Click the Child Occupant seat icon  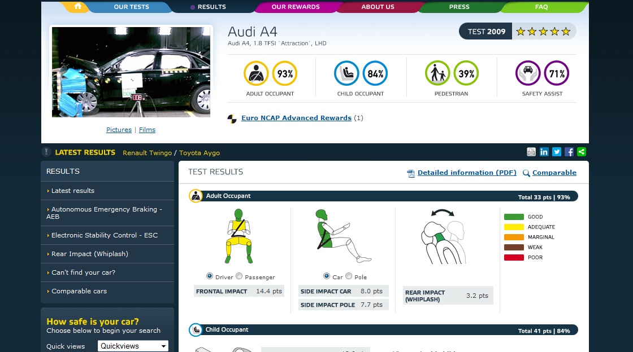coord(346,73)
